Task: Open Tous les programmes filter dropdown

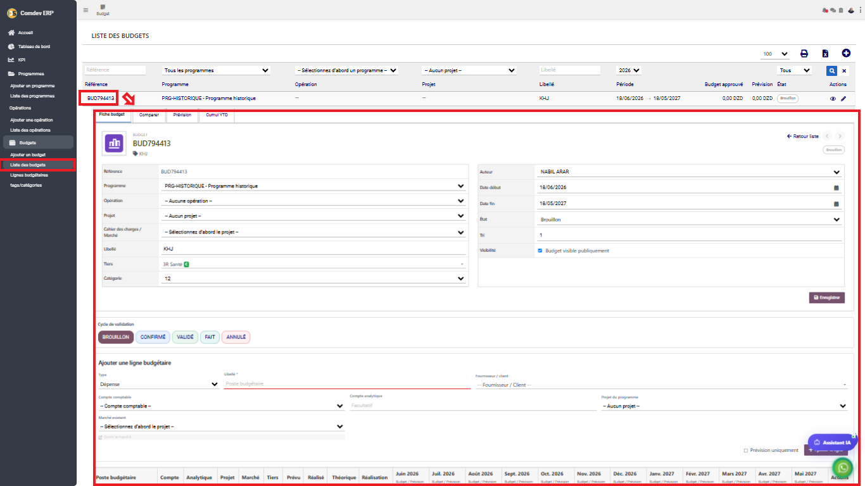Action: pyautogui.click(x=217, y=70)
